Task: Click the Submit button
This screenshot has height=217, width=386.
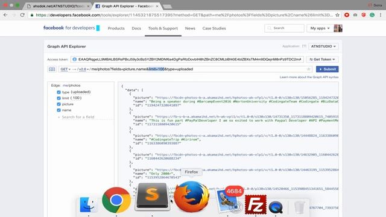Action: [327, 69]
